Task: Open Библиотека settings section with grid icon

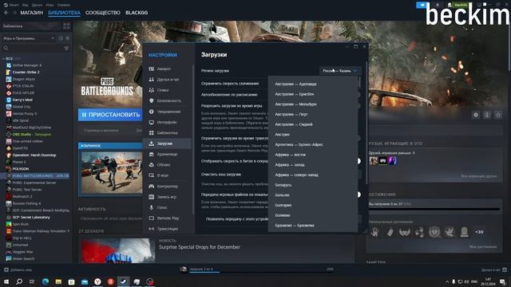Action: coord(167,133)
